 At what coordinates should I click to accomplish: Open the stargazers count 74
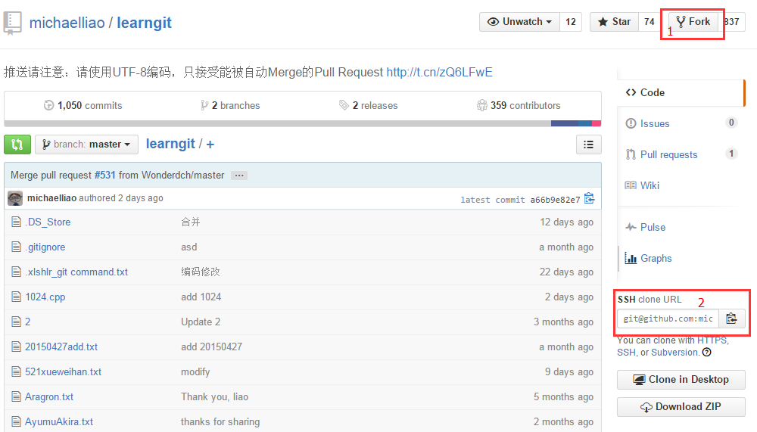(x=650, y=22)
